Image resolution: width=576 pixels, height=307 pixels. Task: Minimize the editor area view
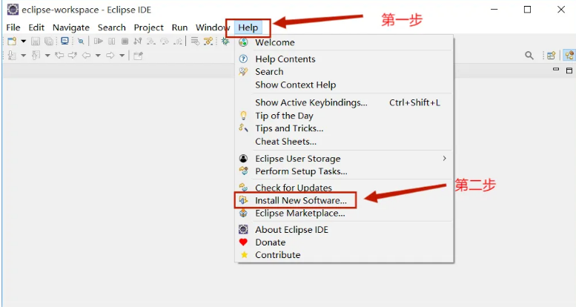tap(557, 70)
